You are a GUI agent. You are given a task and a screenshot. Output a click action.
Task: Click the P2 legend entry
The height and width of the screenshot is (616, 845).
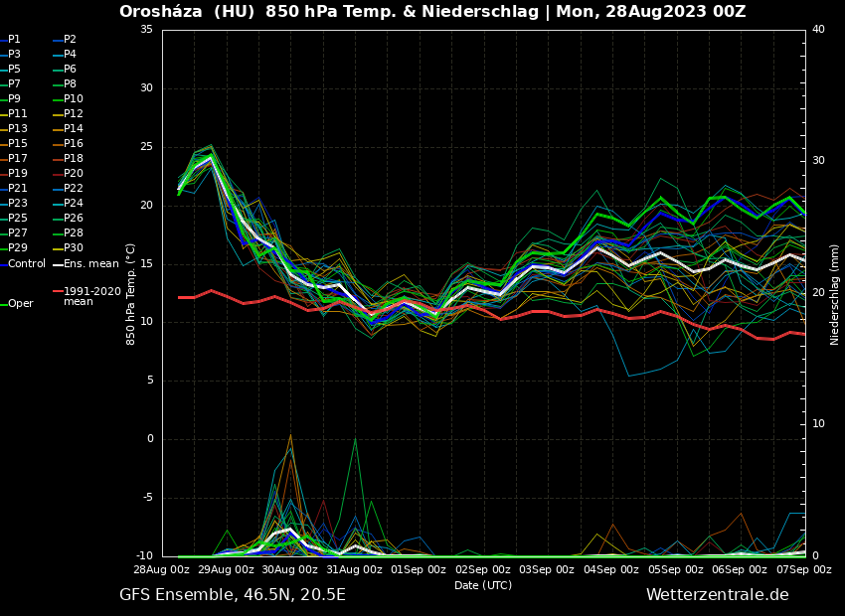70,40
